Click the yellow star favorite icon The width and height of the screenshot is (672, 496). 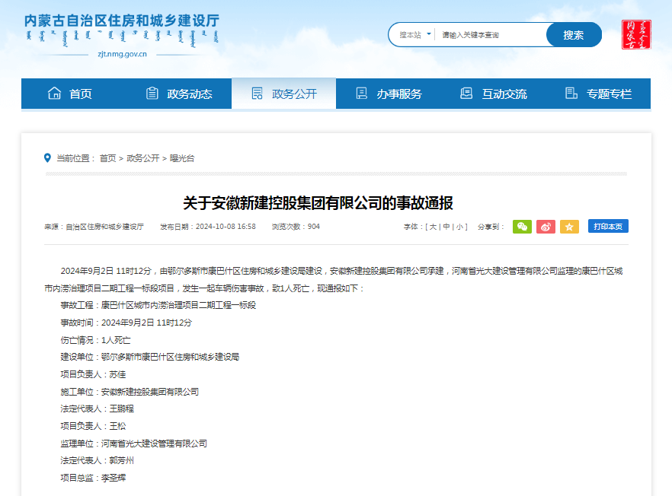pyautogui.click(x=569, y=227)
